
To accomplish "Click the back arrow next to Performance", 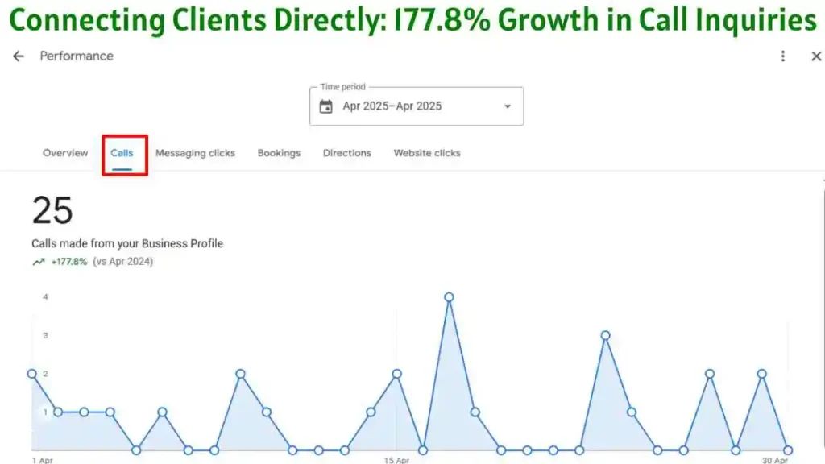I will pos(19,56).
